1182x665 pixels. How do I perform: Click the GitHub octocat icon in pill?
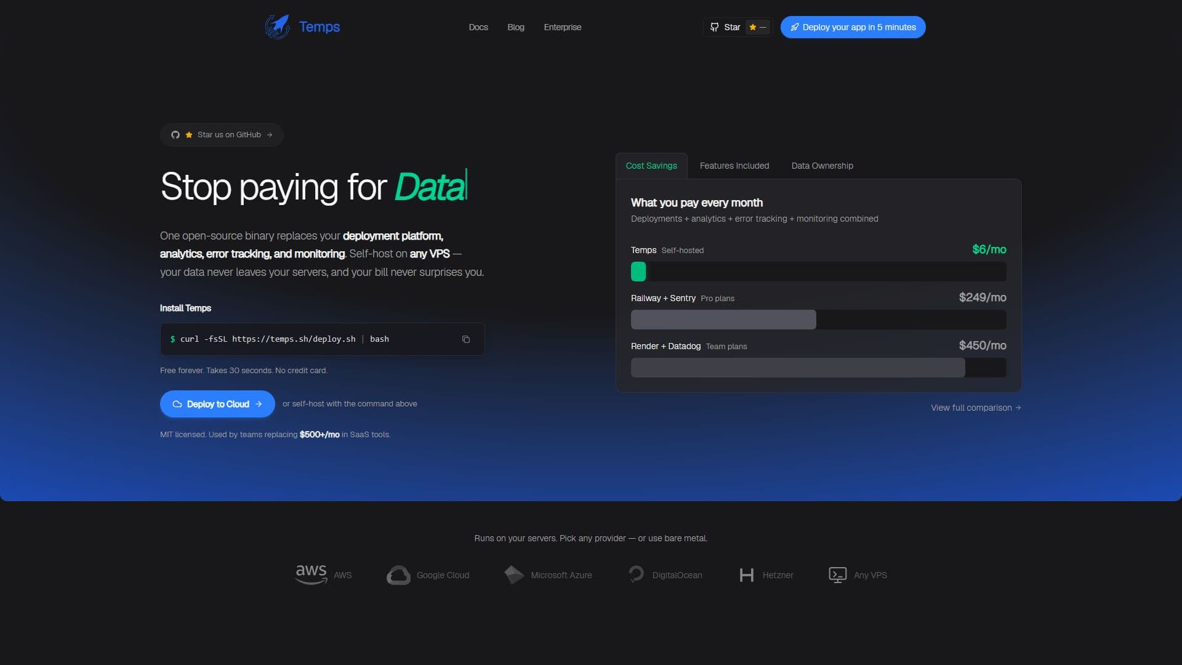(x=175, y=135)
